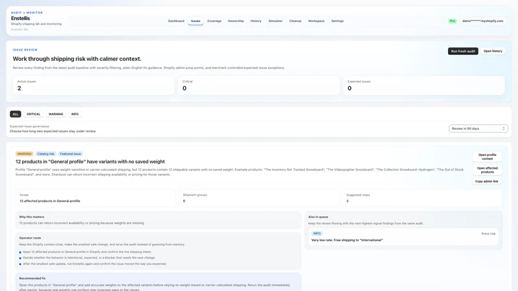Filter issues by INFO severity
Screen dimensions: 518x291
coord(75,114)
